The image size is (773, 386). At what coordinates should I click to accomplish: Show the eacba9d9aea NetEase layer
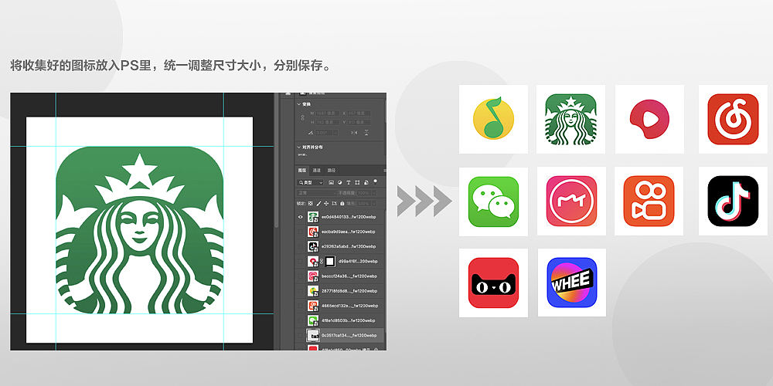300,232
